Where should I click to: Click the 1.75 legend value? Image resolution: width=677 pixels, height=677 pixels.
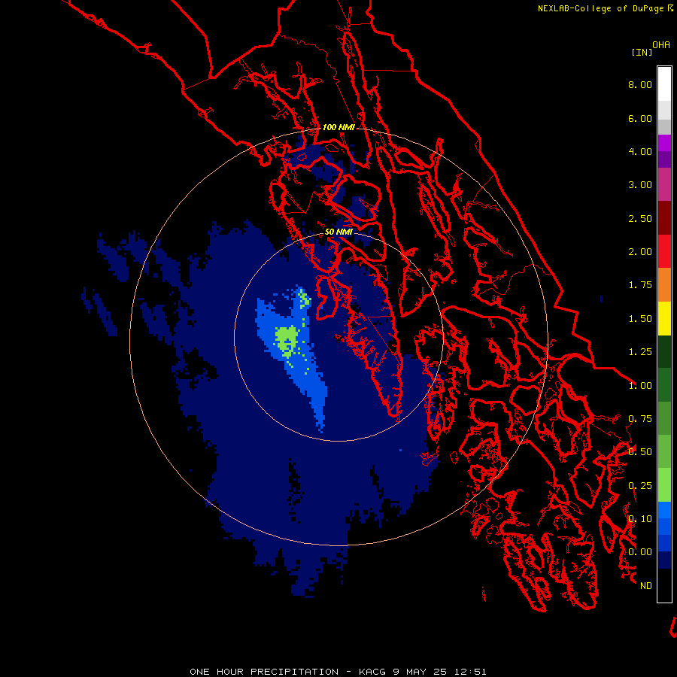click(640, 285)
